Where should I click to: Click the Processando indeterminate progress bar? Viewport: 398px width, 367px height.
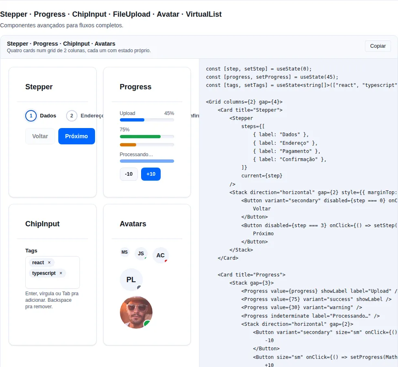coord(147,161)
